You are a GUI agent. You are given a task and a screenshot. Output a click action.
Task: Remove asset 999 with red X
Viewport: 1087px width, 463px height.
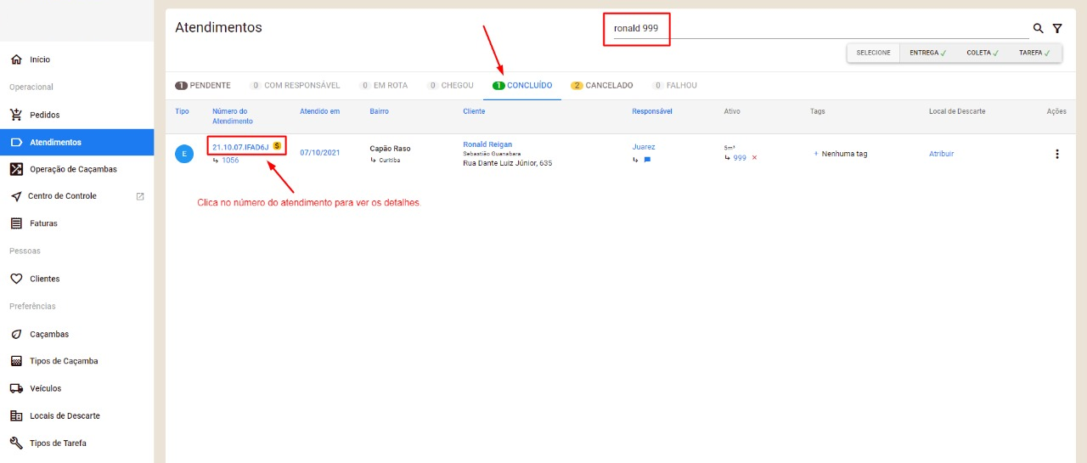tap(754, 158)
